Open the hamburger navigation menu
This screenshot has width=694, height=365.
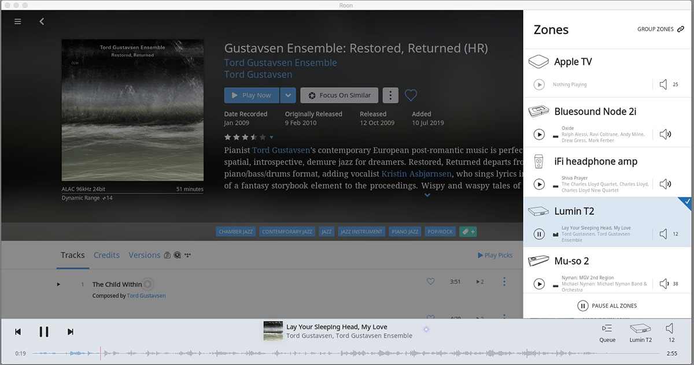[18, 21]
